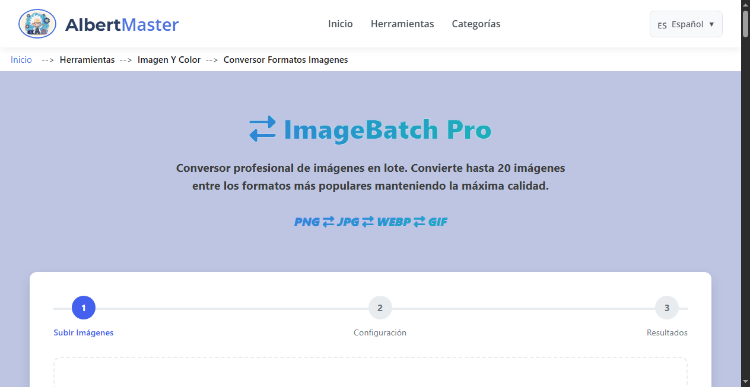
Task: Click the page scrollbar thumb
Action: pyautogui.click(x=745, y=24)
